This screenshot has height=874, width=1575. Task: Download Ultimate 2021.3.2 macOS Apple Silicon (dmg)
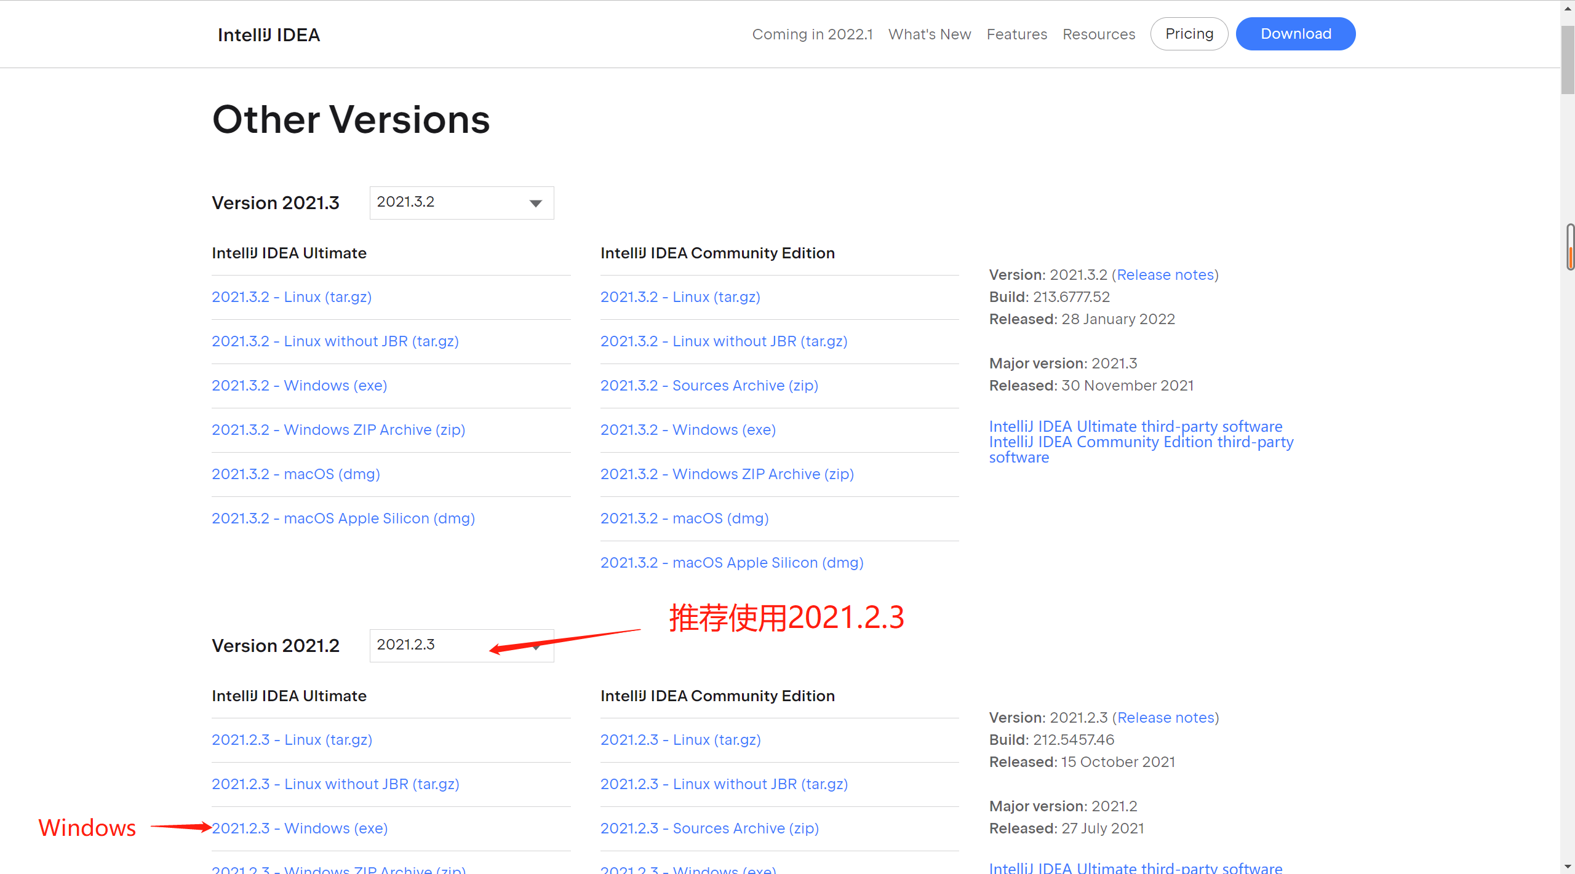coord(343,518)
